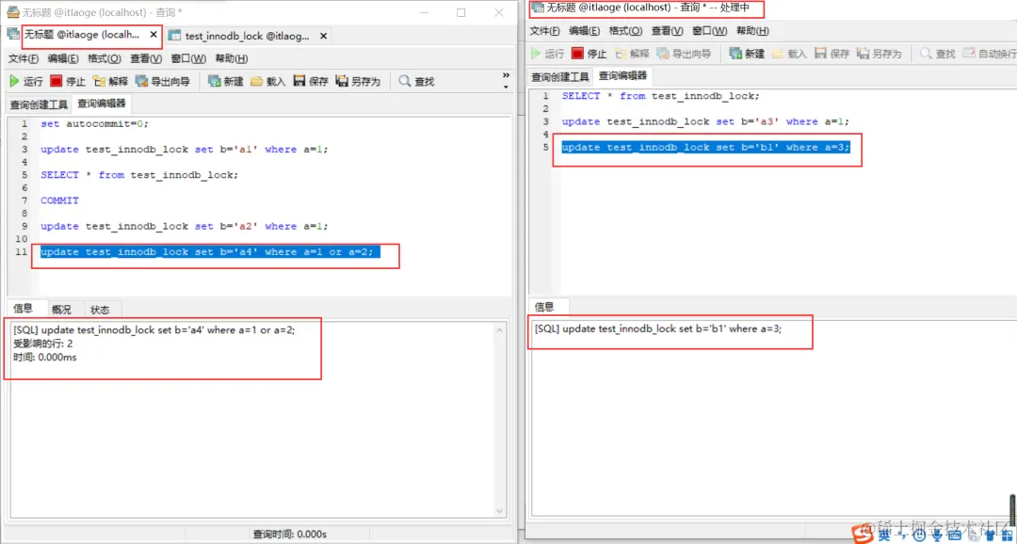Click 运行 run in right window toolbar
The height and width of the screenshot is (544, 1017).
[547, 54]
